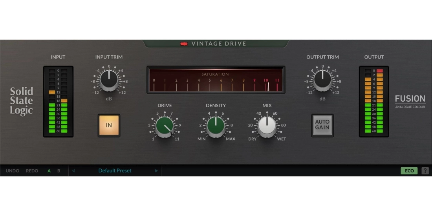Go to the previous preset with left arrow

tap(73, 171)
